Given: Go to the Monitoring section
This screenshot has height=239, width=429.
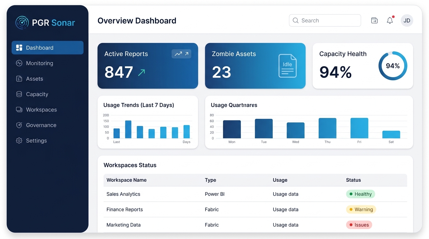Looking at the screenshot, I should (47, 63).
